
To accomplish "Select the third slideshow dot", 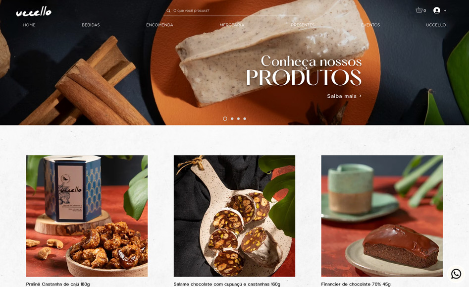I will pos(238,119).
